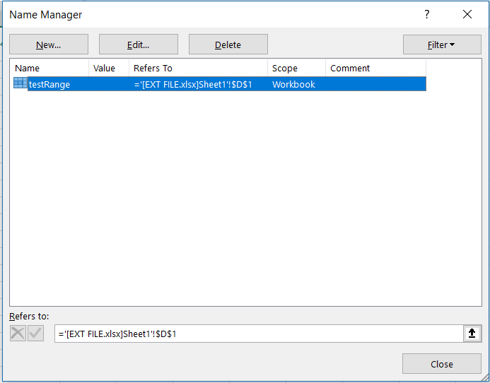Sort by the Name column header
Image resolution: width=490 pixels, height=383 pixels.
50,68
